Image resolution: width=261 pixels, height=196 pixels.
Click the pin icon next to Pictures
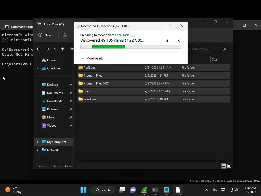pos(71,109)
